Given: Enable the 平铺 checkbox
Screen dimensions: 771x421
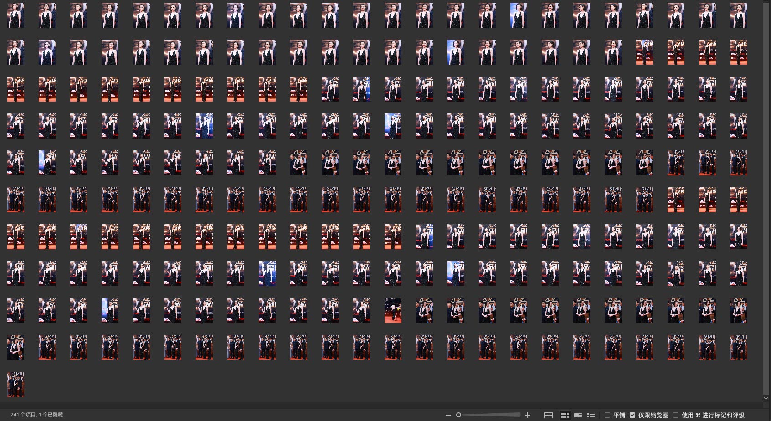Looking at the screenshot, I should coord(607,415).
